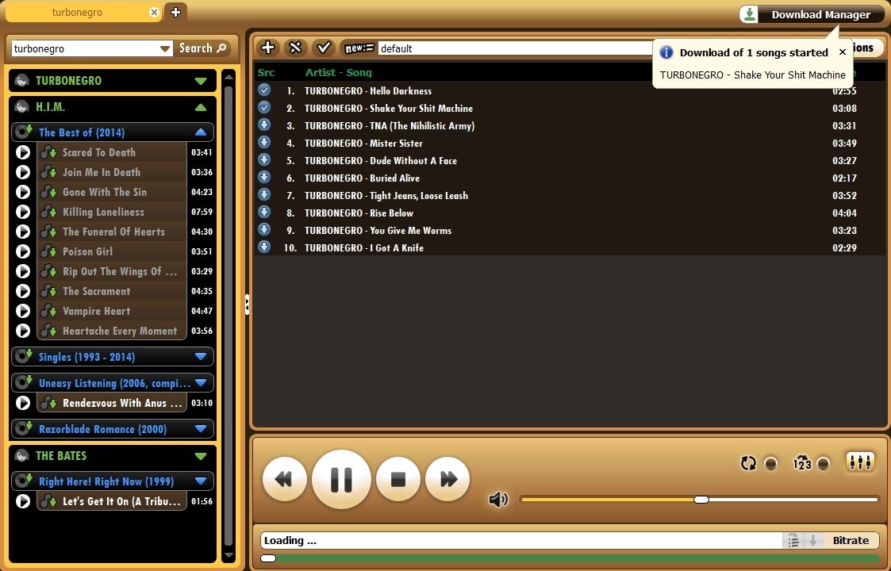Click checked source icon for Hello Darkness
This screenshot has height=571, width=891.
click(x=264, y=90)
